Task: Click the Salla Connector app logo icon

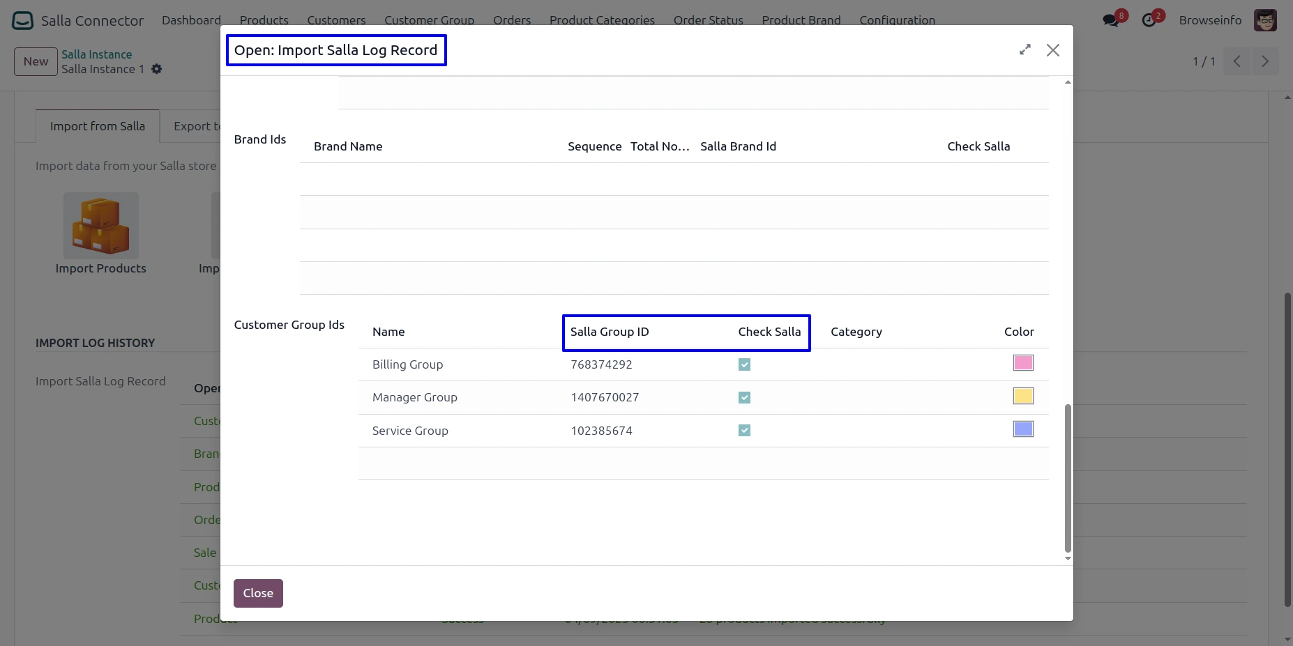Action: tap(22, 20)
